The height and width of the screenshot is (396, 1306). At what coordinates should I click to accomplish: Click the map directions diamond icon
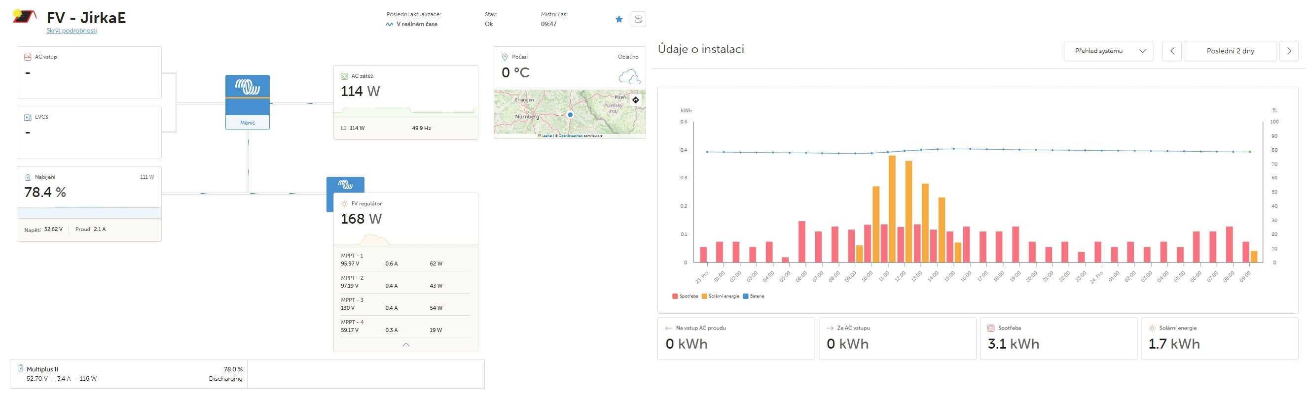tap(636, 100)
